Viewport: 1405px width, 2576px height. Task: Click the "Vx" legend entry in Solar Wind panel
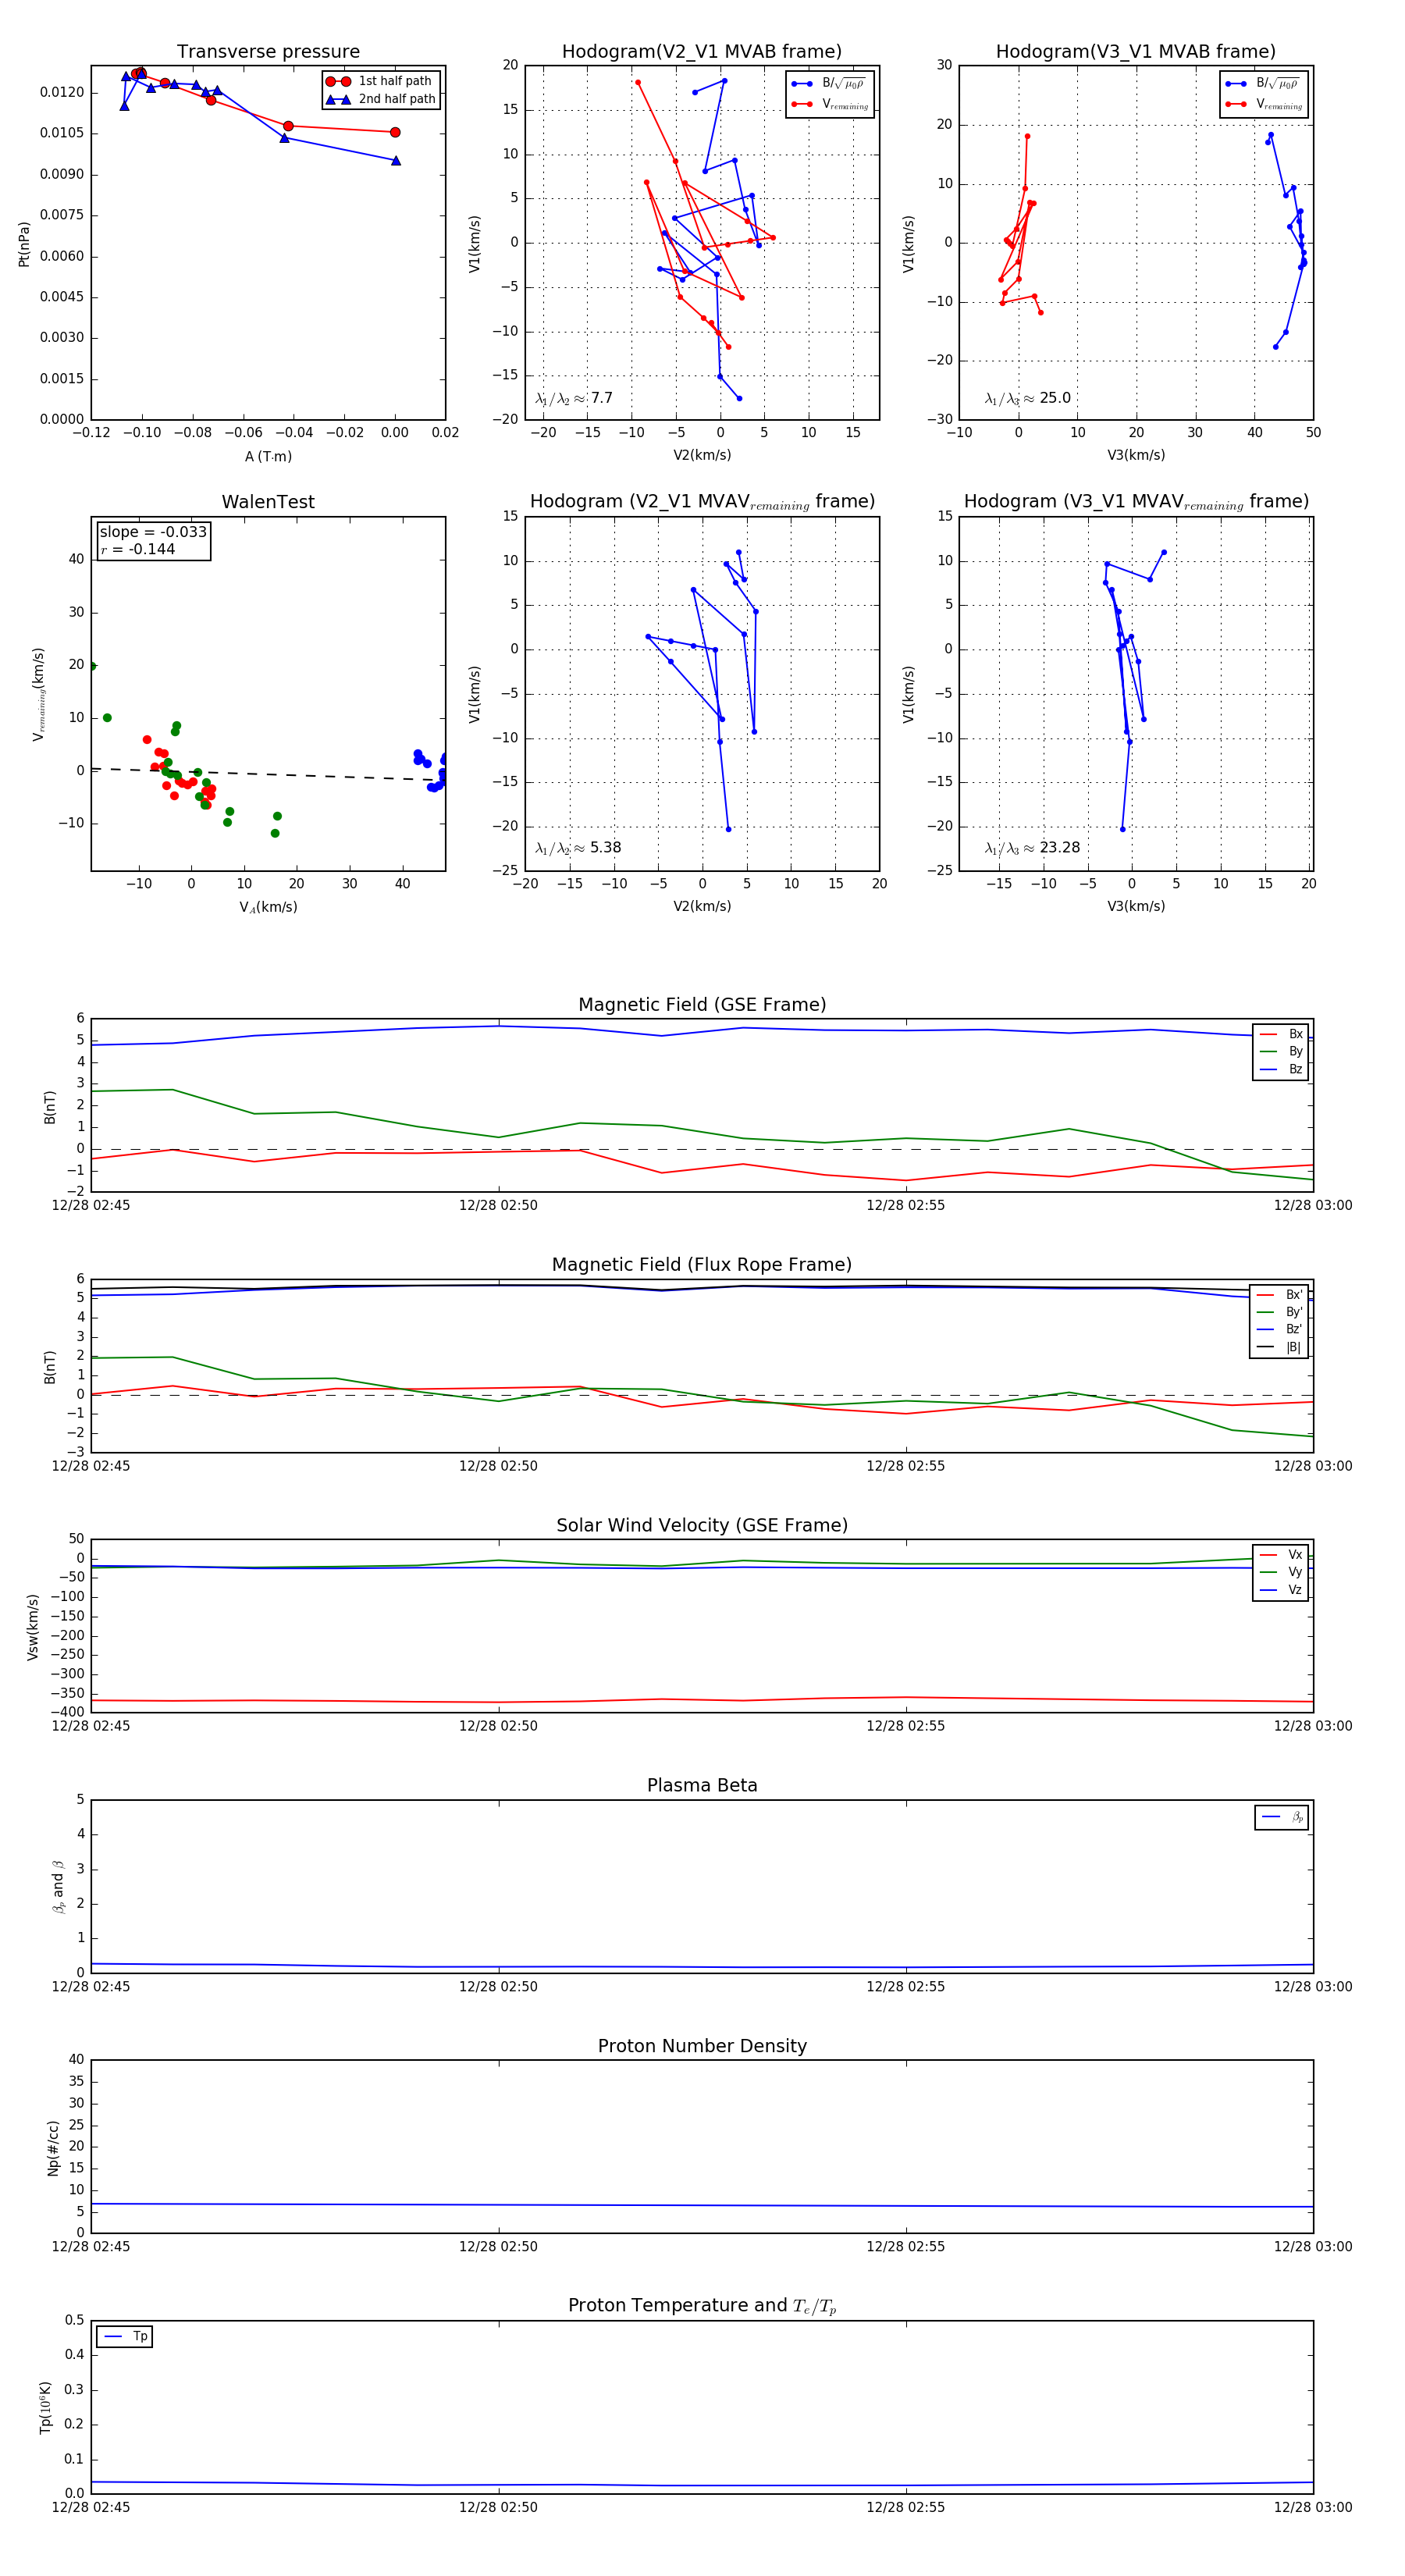click(x=1281, y=1555)
